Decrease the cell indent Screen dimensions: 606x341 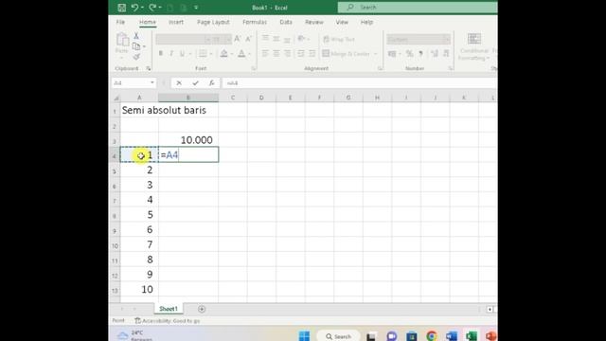click(301, 53)
